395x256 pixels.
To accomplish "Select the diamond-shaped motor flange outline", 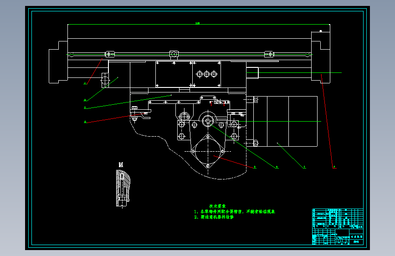I will point(208,151).
